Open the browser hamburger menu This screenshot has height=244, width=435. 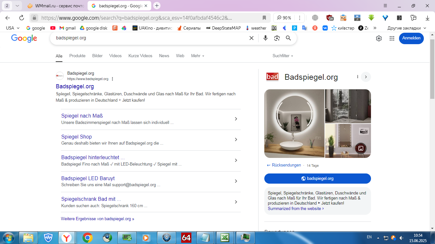click(x=385, y=6)
